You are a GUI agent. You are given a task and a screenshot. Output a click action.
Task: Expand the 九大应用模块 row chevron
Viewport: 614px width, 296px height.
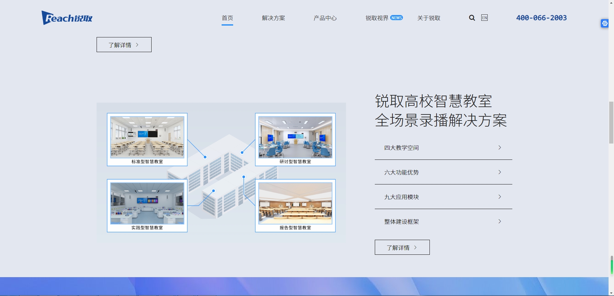pos(500,197)
